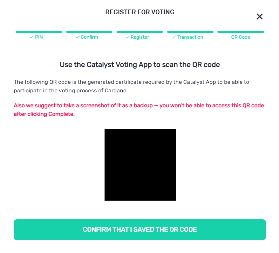Select the Confirm step label
This screenshot has height=253, width=279.
pos(89,37)
